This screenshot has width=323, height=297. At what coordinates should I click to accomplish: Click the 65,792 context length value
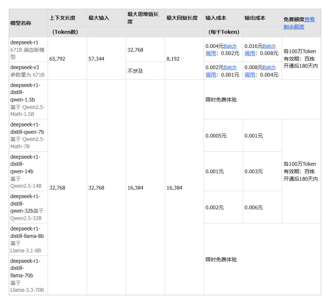pyautogui.click(x=57, y=59)
